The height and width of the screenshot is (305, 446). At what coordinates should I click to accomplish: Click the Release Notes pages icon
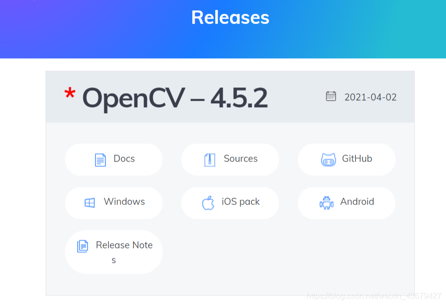[x=82, y=246]
